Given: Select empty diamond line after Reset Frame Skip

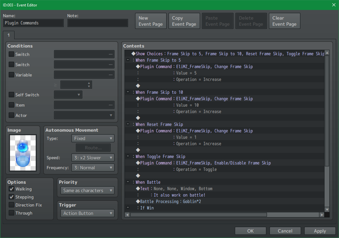Looking at the screenshot, I should pos(224,150).
